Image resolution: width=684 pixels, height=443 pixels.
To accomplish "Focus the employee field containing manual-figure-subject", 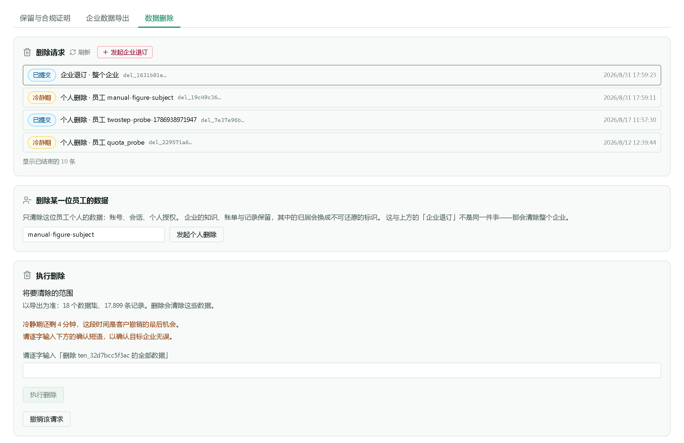I will [x=94, y=235].
